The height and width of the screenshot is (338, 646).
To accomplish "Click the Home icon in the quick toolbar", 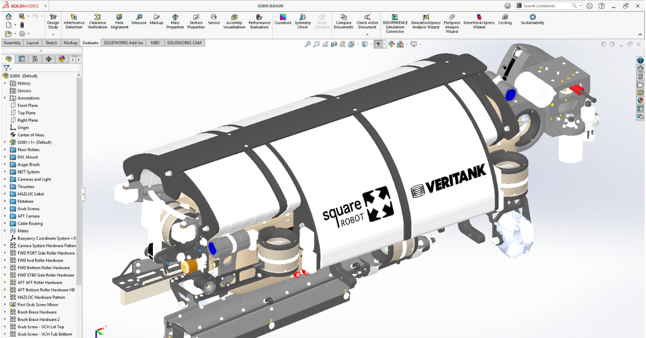I will click(x=9, y=17).
